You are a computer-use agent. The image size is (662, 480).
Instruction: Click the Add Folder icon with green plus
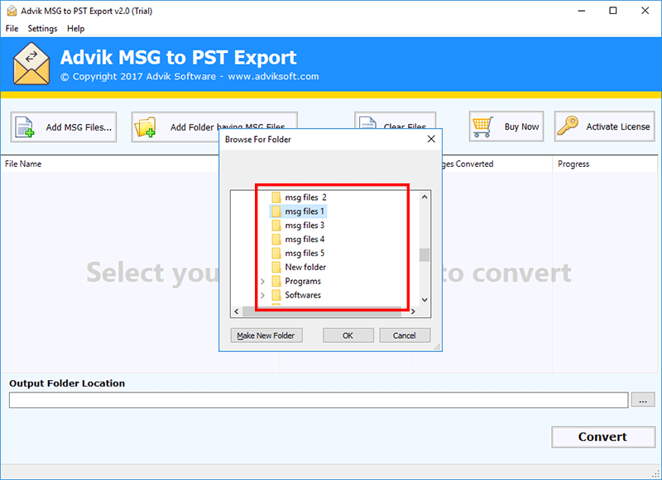tap(145, 127)
